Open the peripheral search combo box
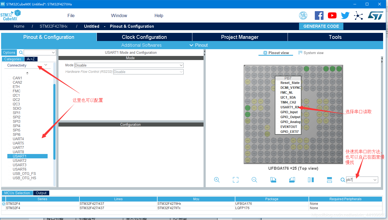The image size is (388, 220). click(x=40, y=52)
